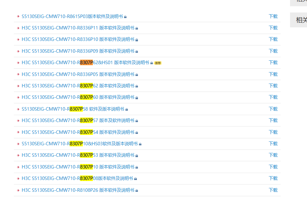
Task: Click 下载 for the R8307P54 row
Action: [273, 132]
